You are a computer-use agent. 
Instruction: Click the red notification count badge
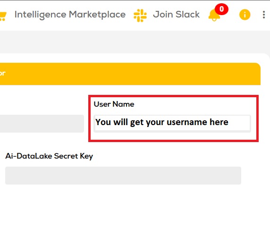pyautogui.click(x=221, y=9)
